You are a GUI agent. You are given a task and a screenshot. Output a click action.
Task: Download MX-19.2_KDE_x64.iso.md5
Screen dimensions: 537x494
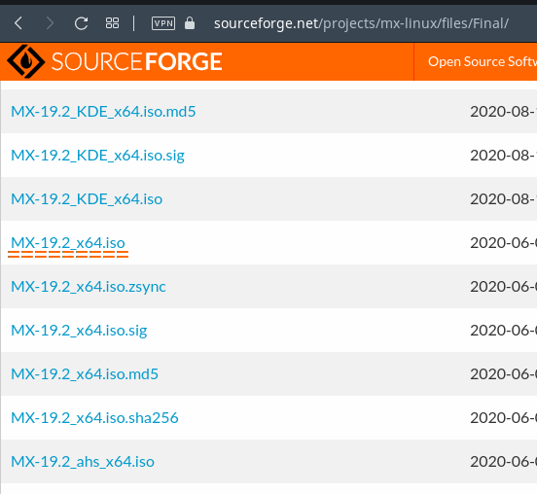click(103, 112)
